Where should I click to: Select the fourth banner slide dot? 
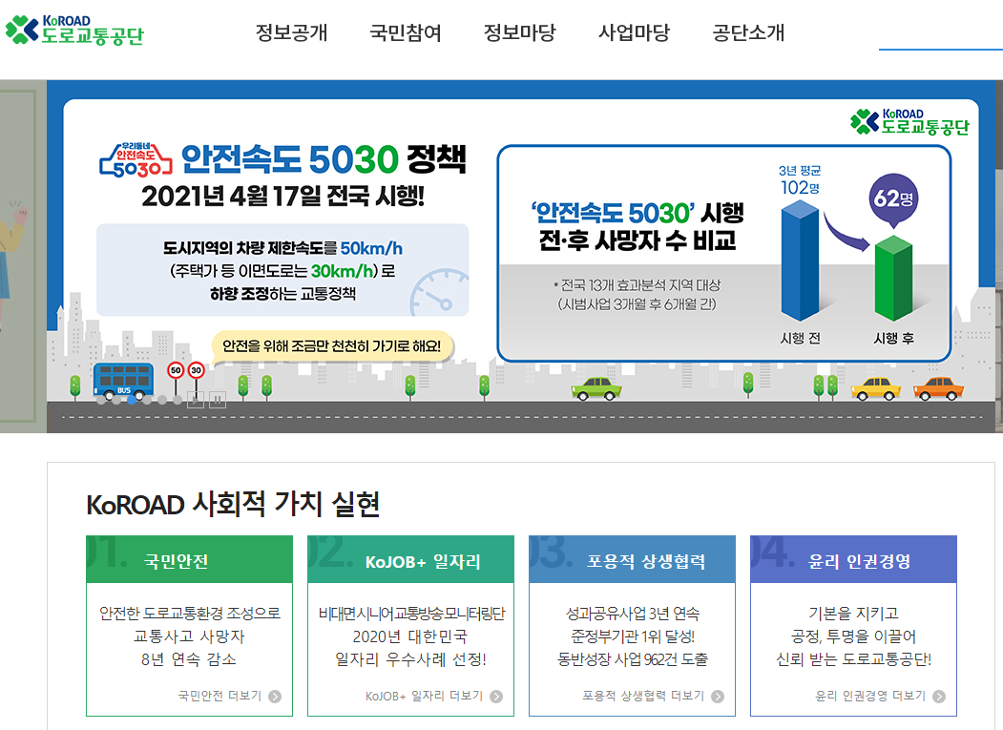pos(147,400)
